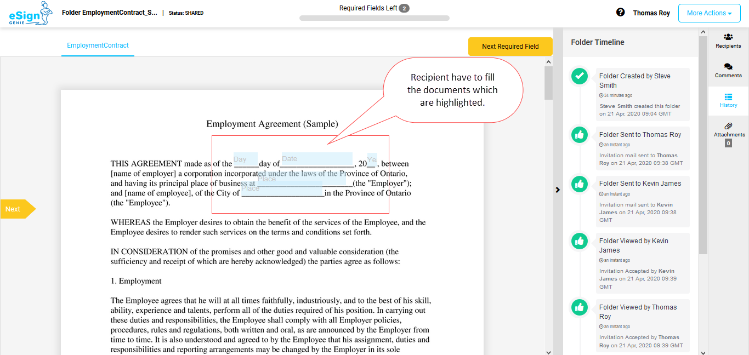The image size is (749, 355).
Task: Click the Place field after 'business at'
Action: pos(302,179)
